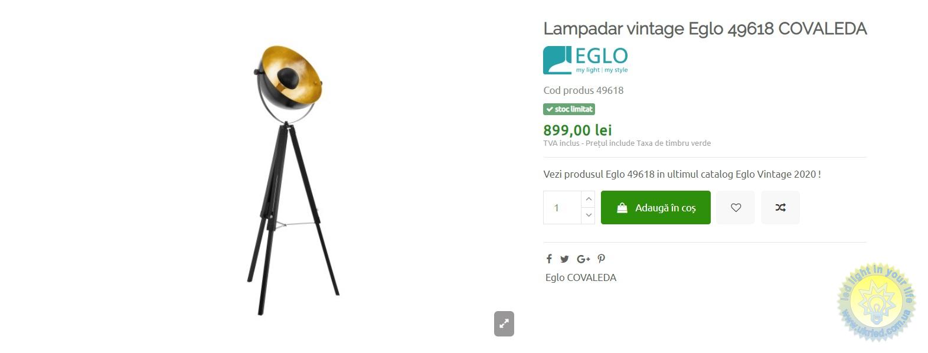The height and width of the screenshot is (353, 928).
Task: Click the tripod lamp product image
Action: coord(293,179)
